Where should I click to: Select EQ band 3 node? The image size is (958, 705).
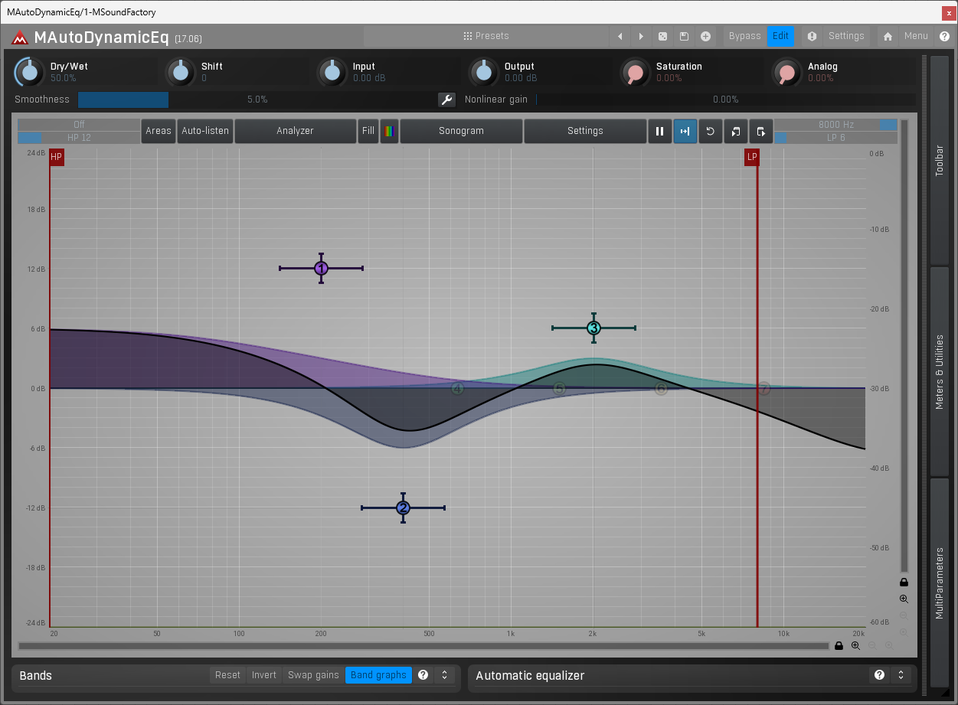pyautogui.click(x=593, y=328)
